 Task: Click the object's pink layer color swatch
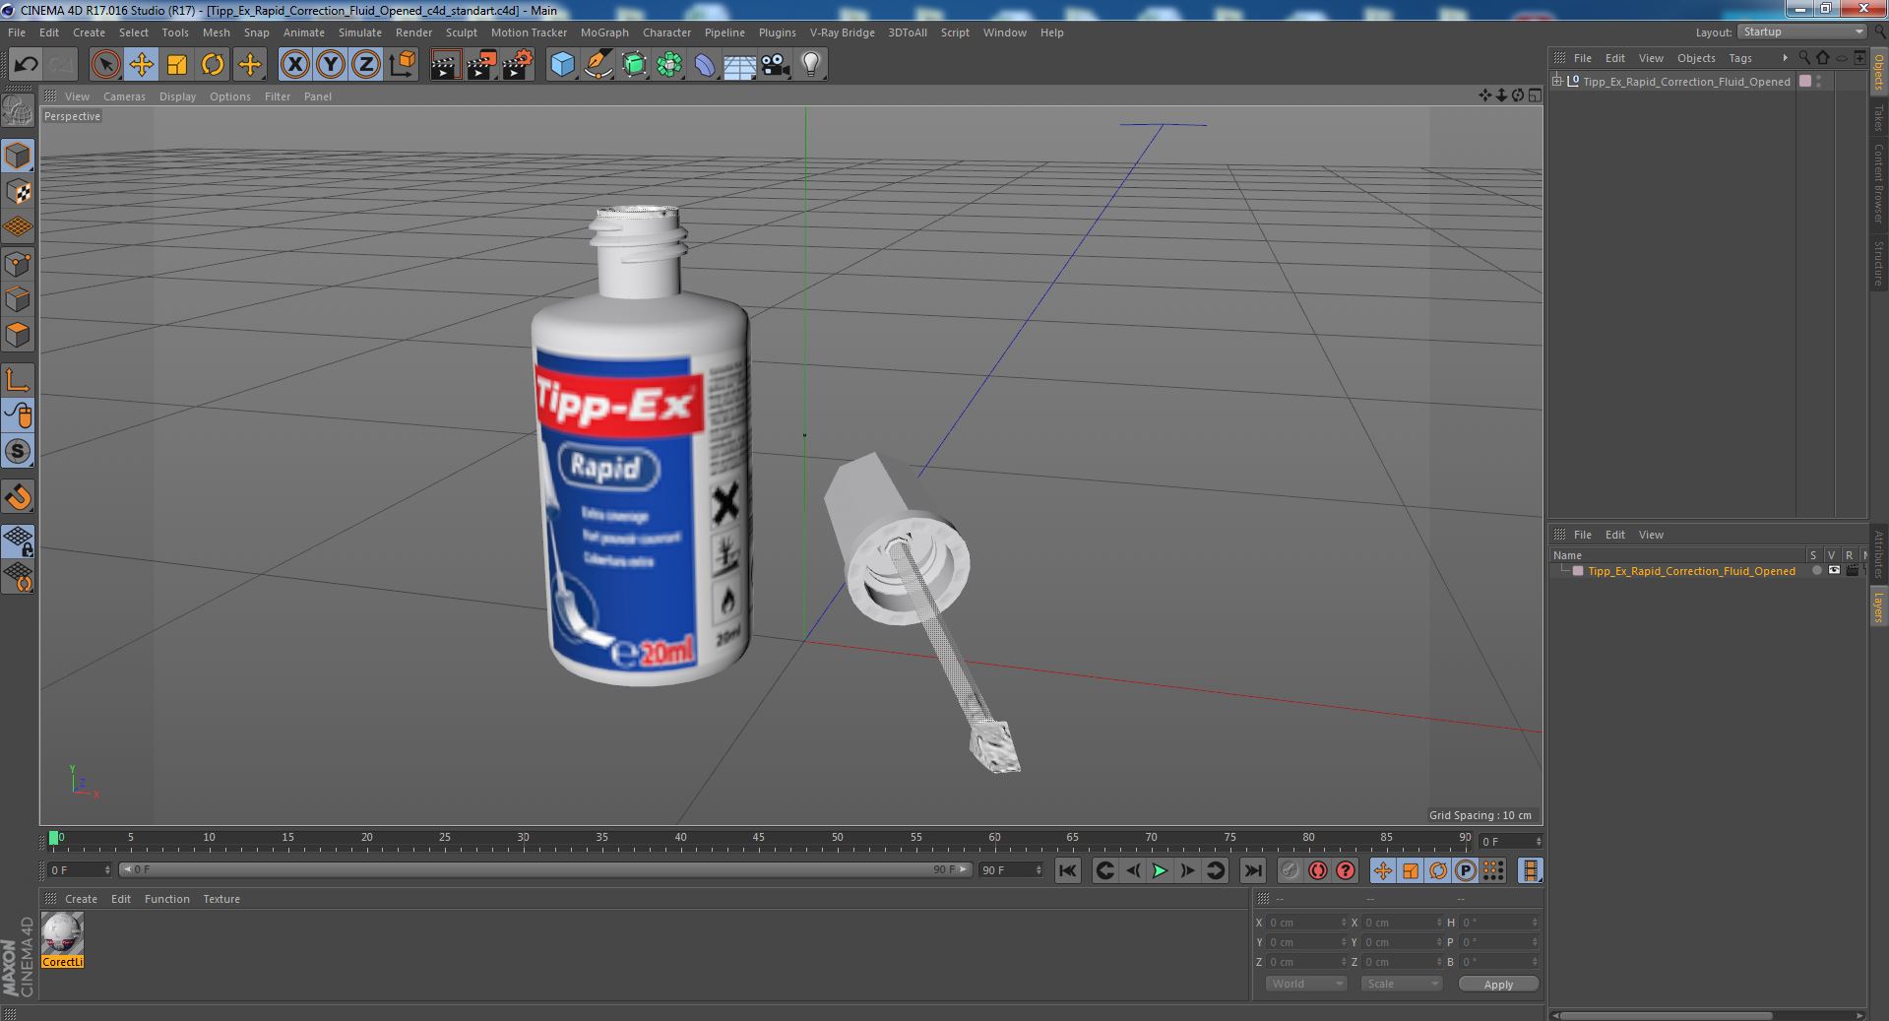pyautogui.click(x=1805, y=82)
